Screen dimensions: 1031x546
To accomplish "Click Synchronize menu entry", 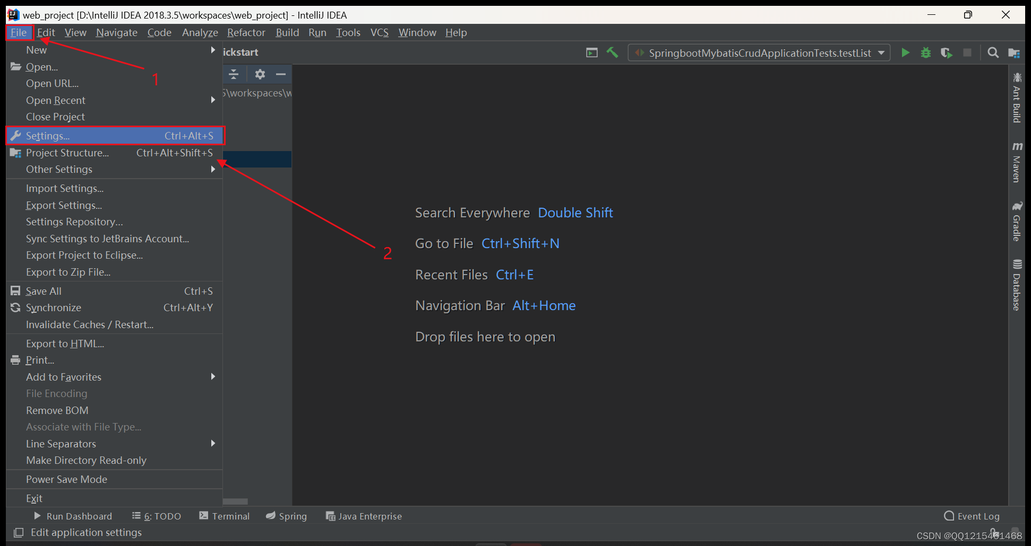I will pos(114,307).
